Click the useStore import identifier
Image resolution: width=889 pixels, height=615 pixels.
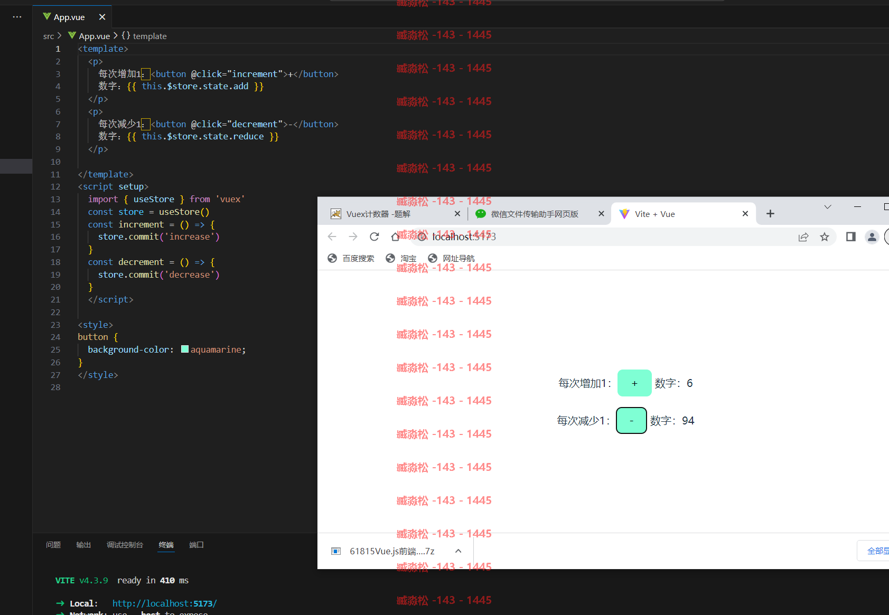pos(154,199)
